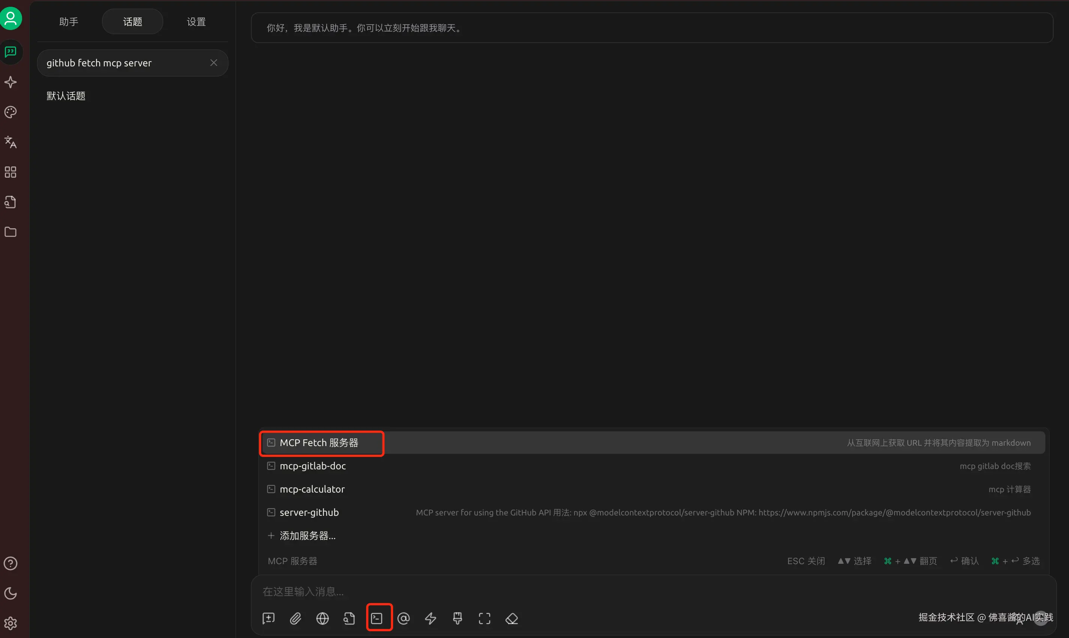Open quick phrases via the lightning icon
This screenshot has width=1069, height=638.
[x=430, y=618]
